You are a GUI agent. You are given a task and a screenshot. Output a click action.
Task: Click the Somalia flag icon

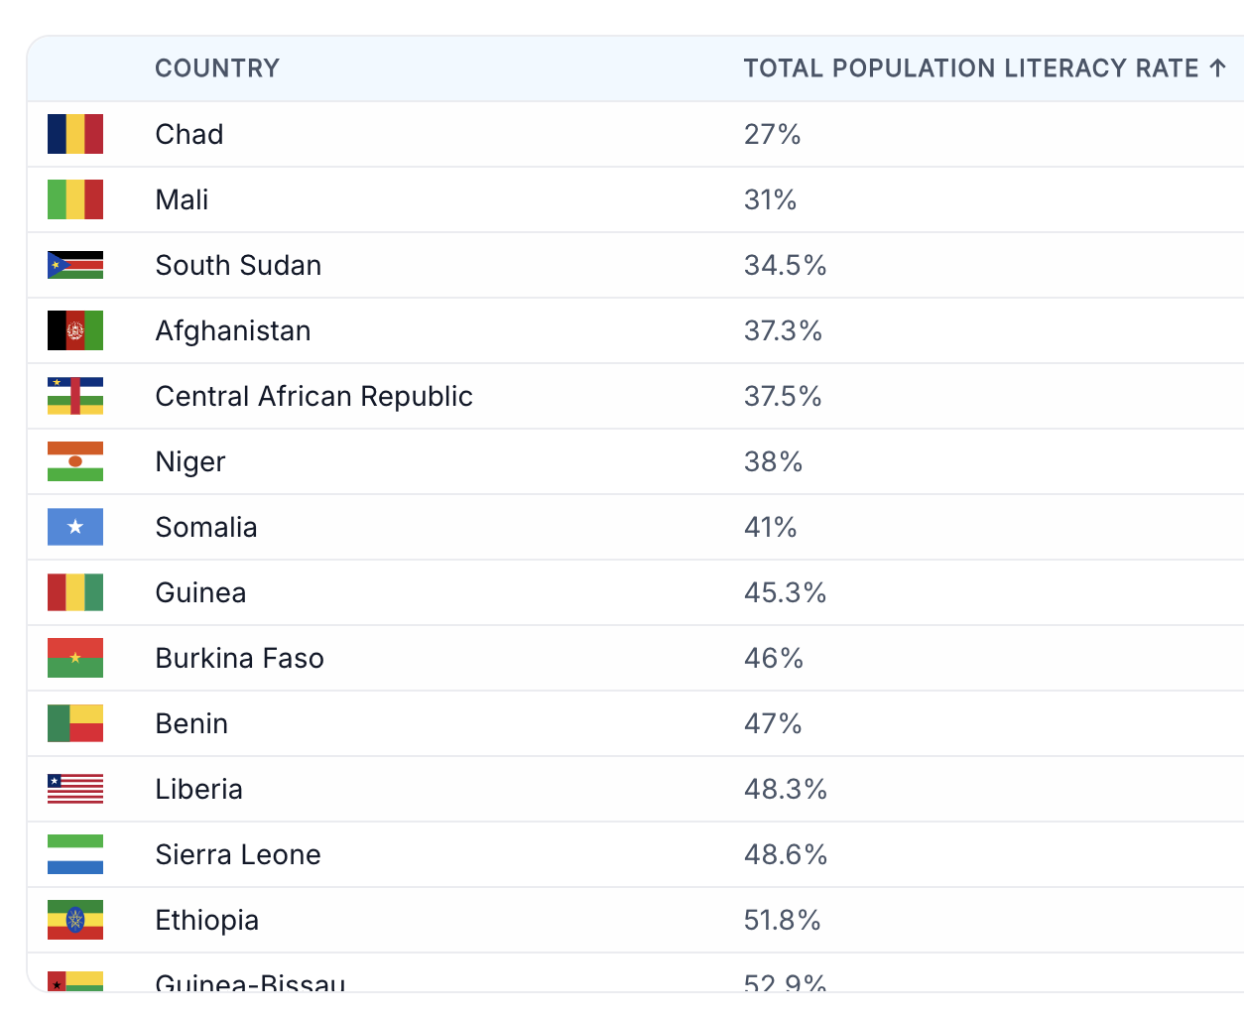point(75,527)
